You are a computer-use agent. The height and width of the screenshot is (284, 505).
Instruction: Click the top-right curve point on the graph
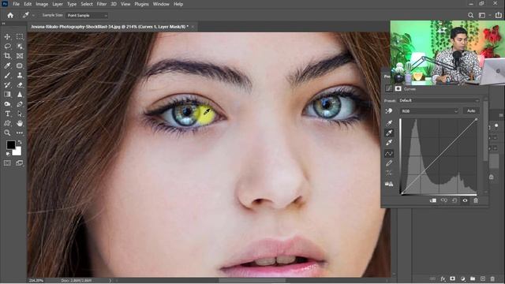[x=477, y=119]
